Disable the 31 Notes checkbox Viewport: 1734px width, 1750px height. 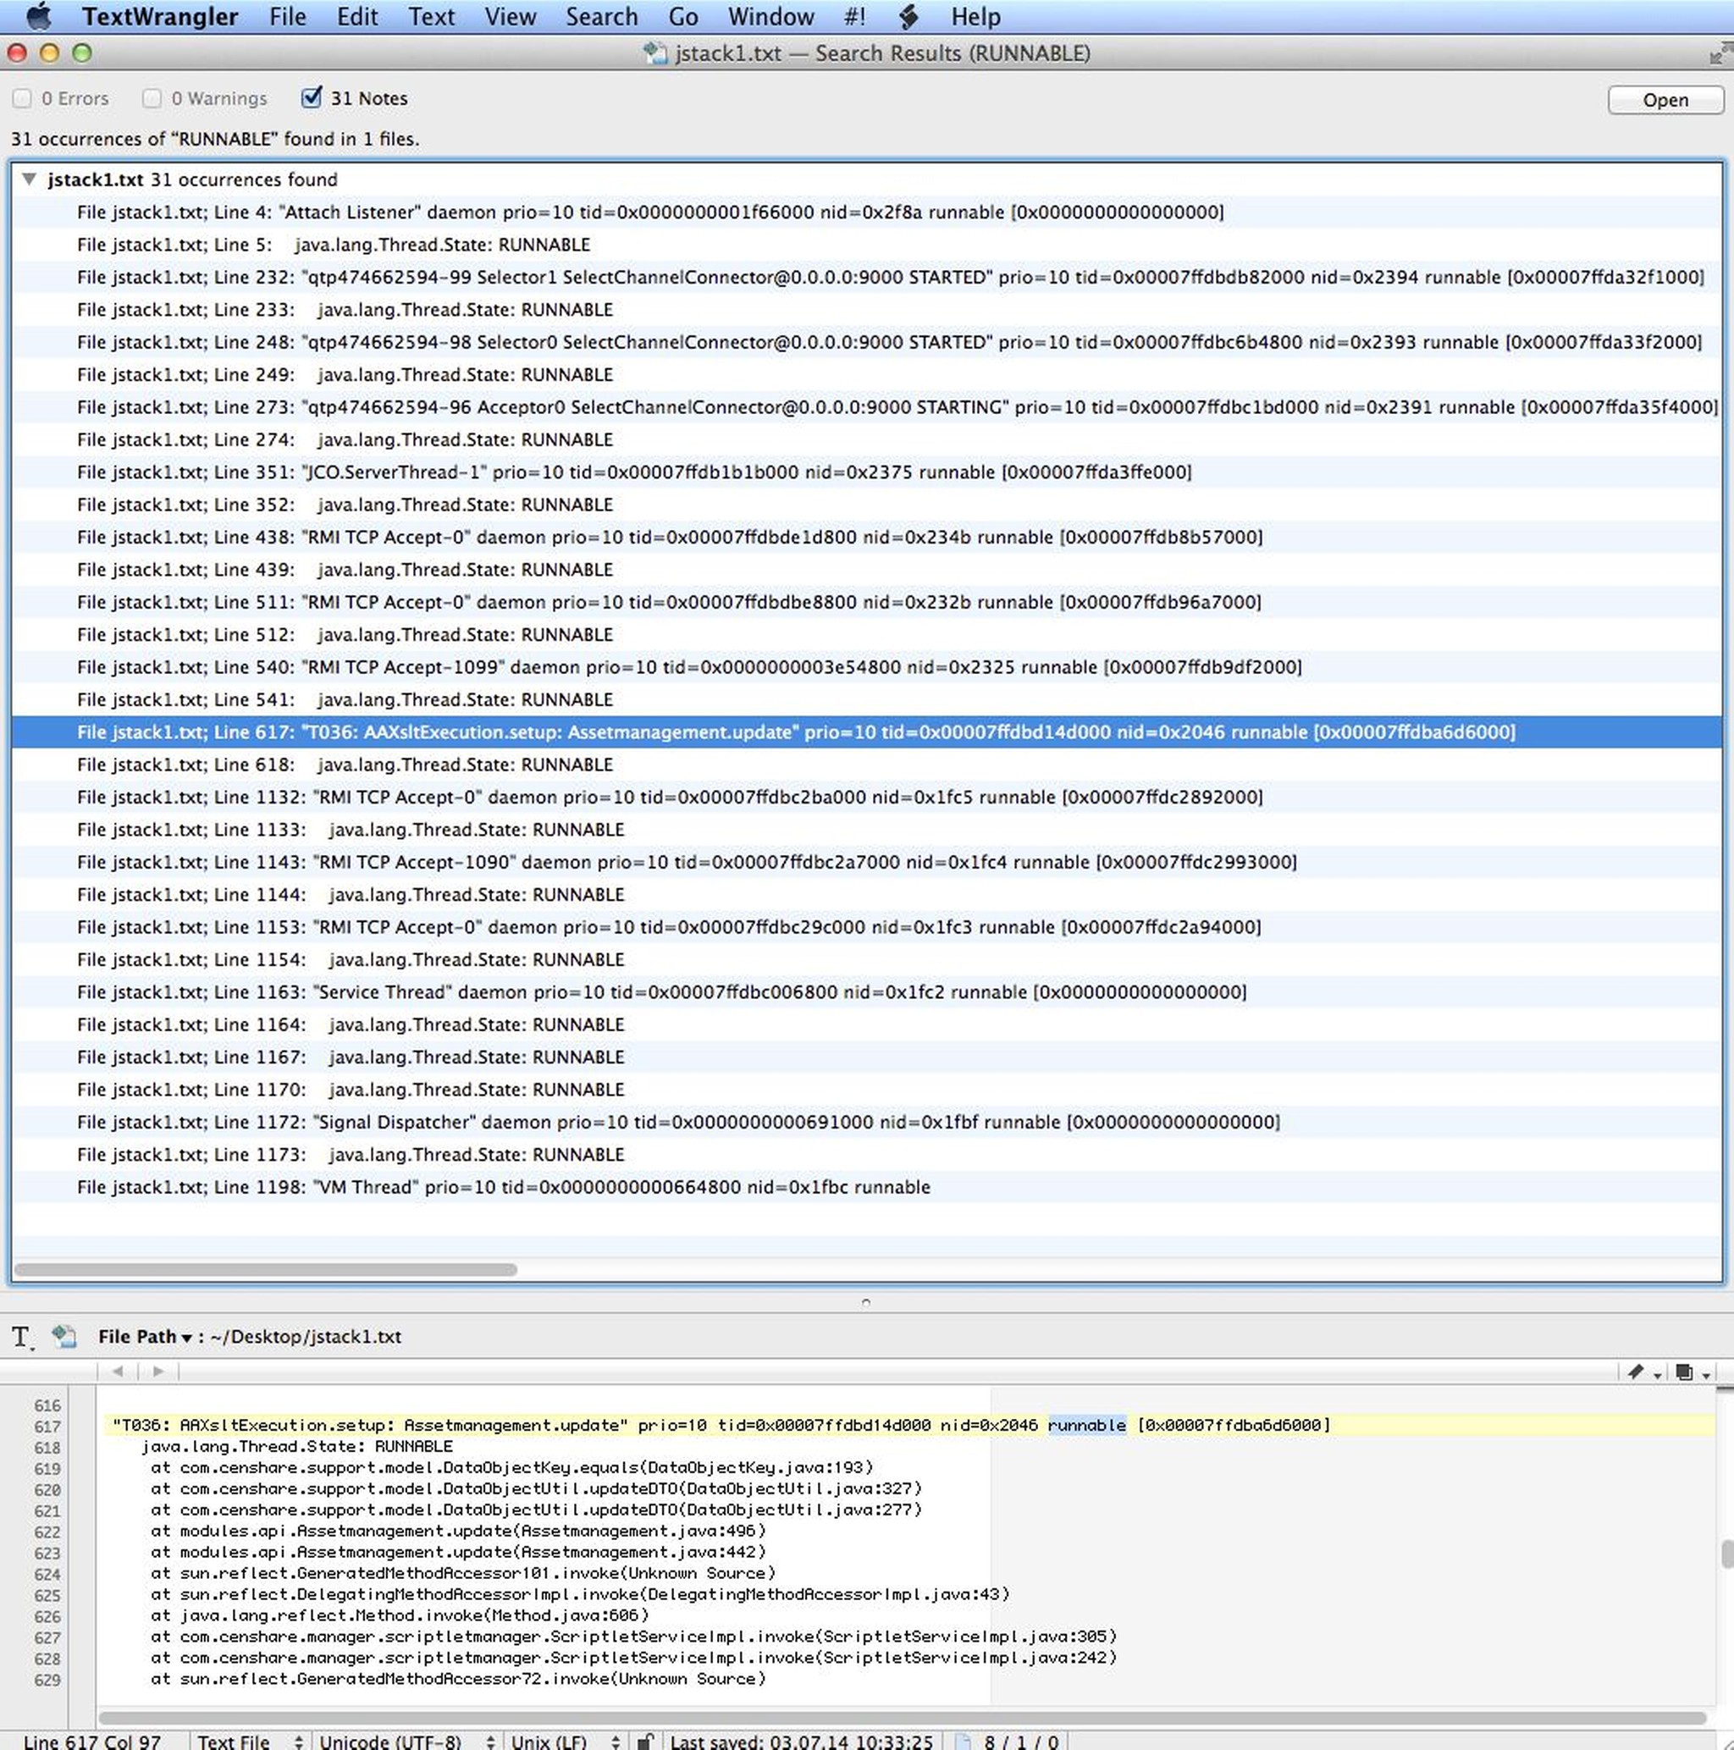[x=312, y=97]
